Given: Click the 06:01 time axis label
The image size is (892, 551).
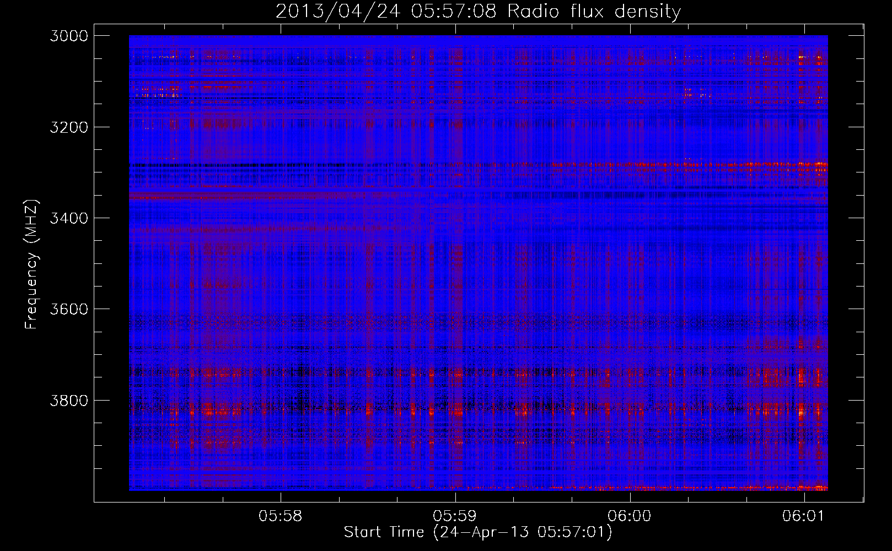Looking at the screenshot, I should (x=804, y=516).
